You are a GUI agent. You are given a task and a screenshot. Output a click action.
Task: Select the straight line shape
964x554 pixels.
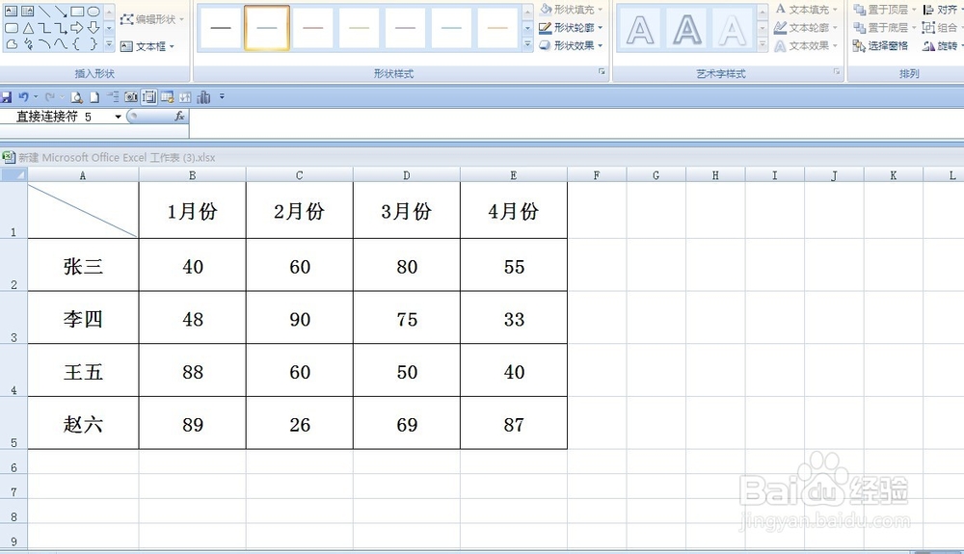point(44,11)
